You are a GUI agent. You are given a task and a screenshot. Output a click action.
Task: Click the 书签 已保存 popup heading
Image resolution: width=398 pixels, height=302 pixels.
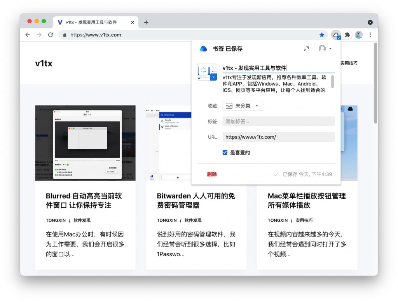tap(227, 48)
